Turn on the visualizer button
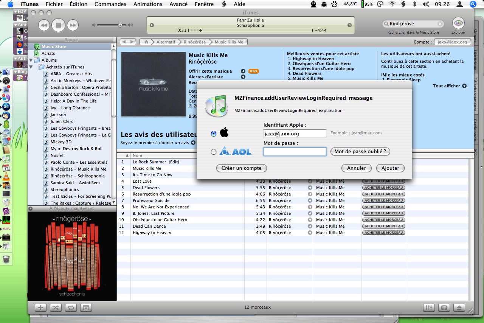This screenshot has width=484, height=323. click(444, 307)
